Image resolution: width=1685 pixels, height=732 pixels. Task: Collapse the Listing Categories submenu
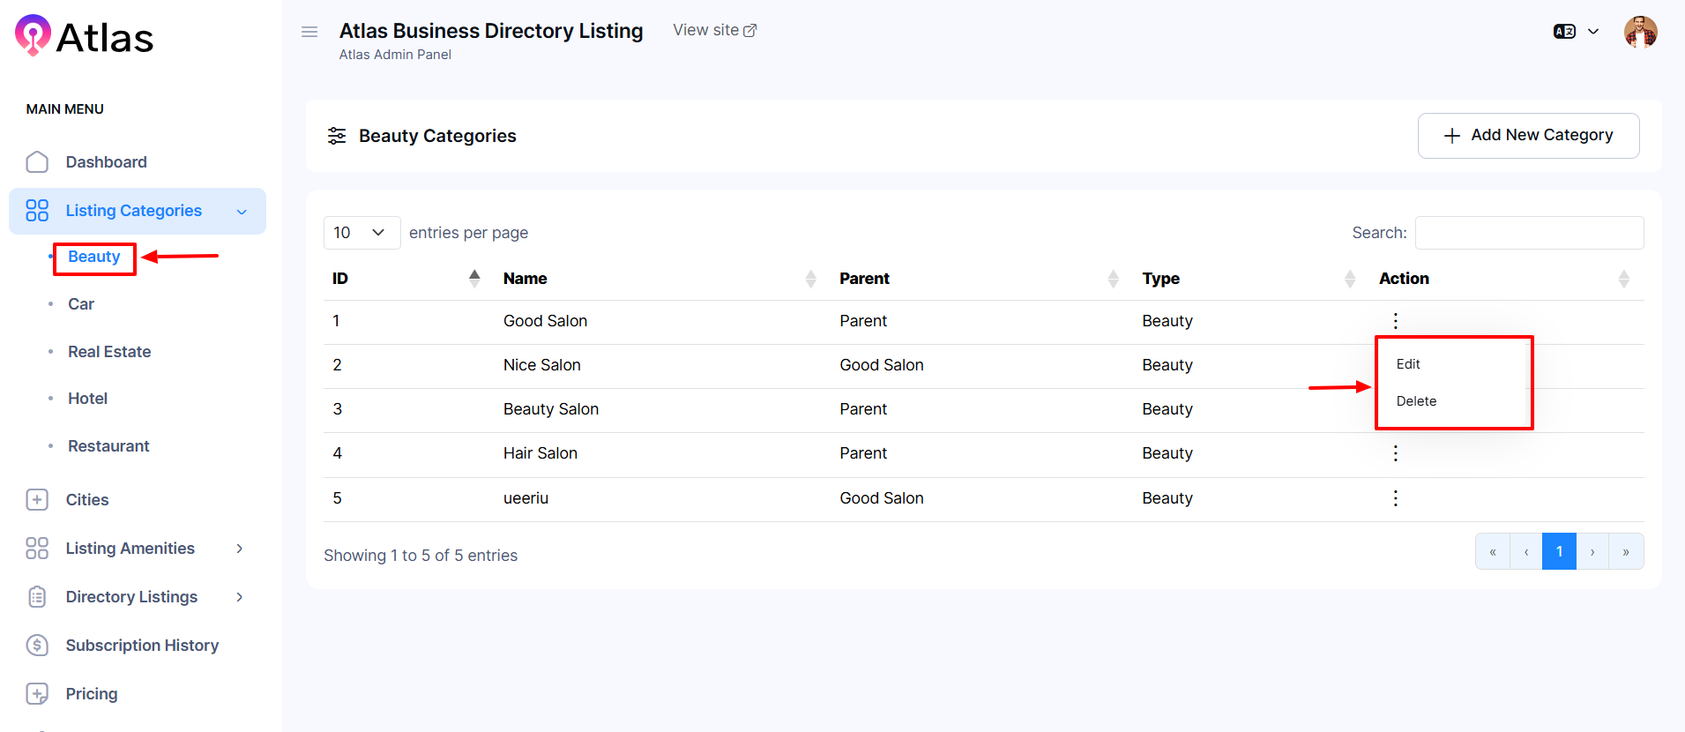click(x=242, y=212)
